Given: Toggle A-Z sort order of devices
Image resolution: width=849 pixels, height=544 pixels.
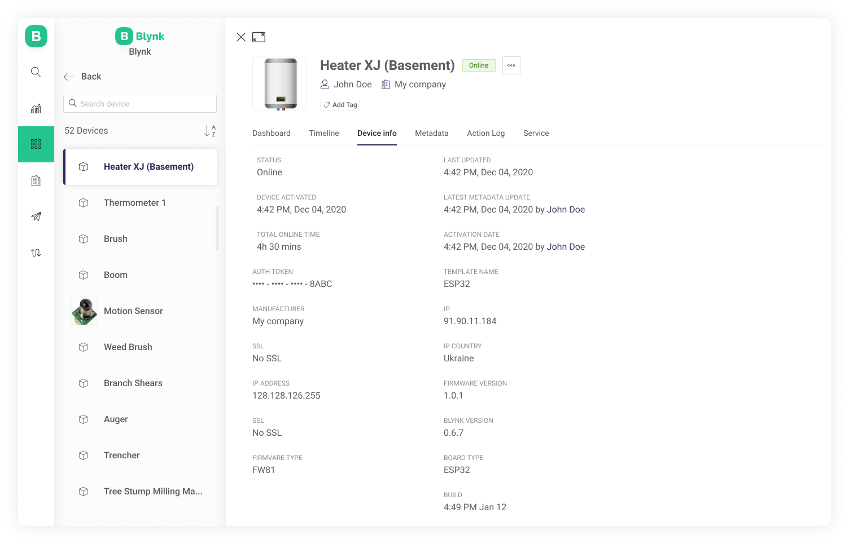Looking at the screenshot, I should pyautogui.click(x=209, y=131).
